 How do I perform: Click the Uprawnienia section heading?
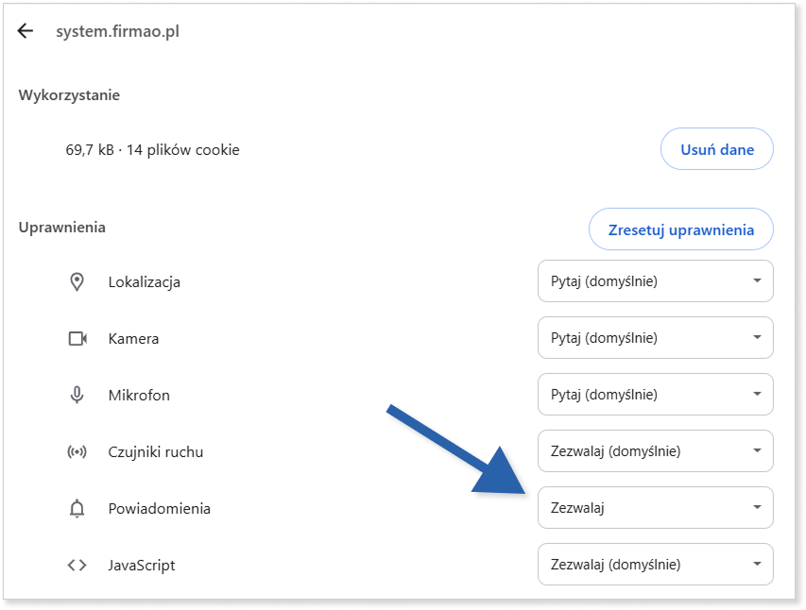click(62, 228)
